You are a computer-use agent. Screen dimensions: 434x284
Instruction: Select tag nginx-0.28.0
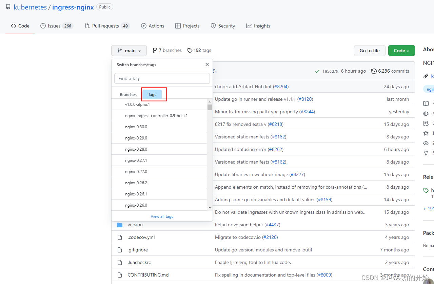(159, 149)
